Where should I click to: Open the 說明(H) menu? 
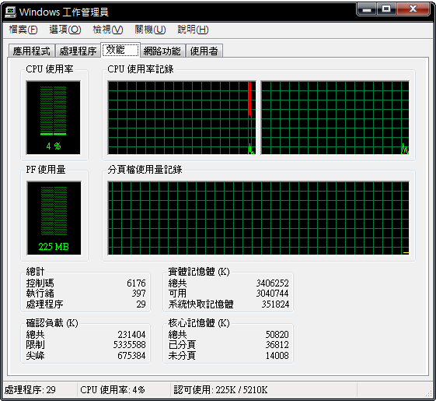[x=193, y=30]
